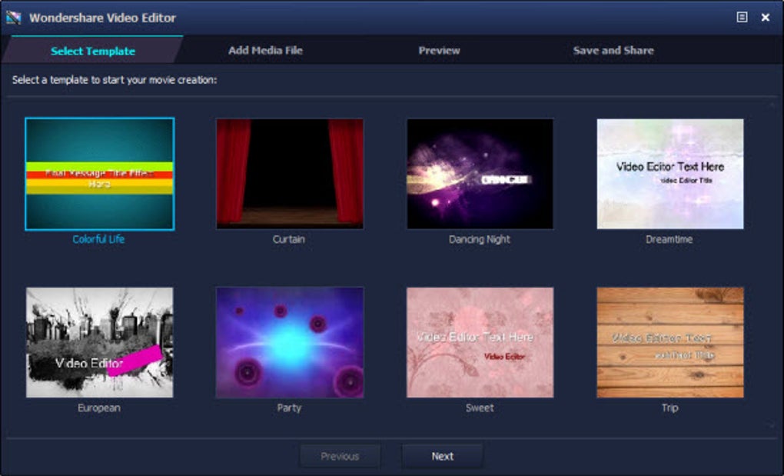Click the Trip label text
The height and width of the screenshot is (476, 784).
click(670, 408)
